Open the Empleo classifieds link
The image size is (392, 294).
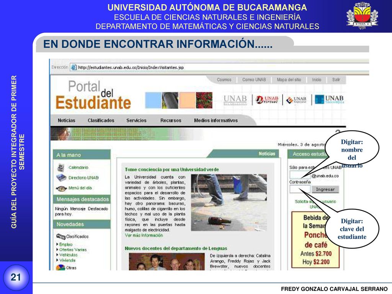66,245
